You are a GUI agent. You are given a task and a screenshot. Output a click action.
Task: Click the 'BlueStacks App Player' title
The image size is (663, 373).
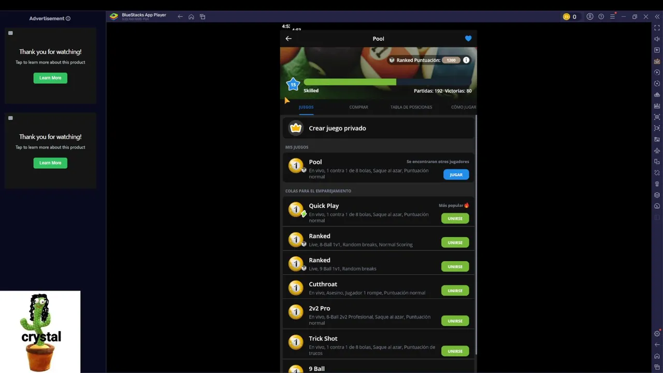coord(144,15)
